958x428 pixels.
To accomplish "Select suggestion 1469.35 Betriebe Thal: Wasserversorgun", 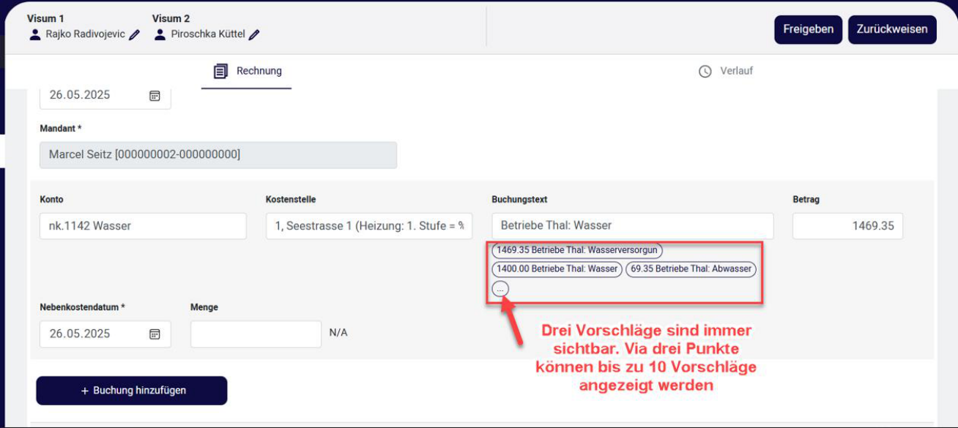I will pos(577,250).
